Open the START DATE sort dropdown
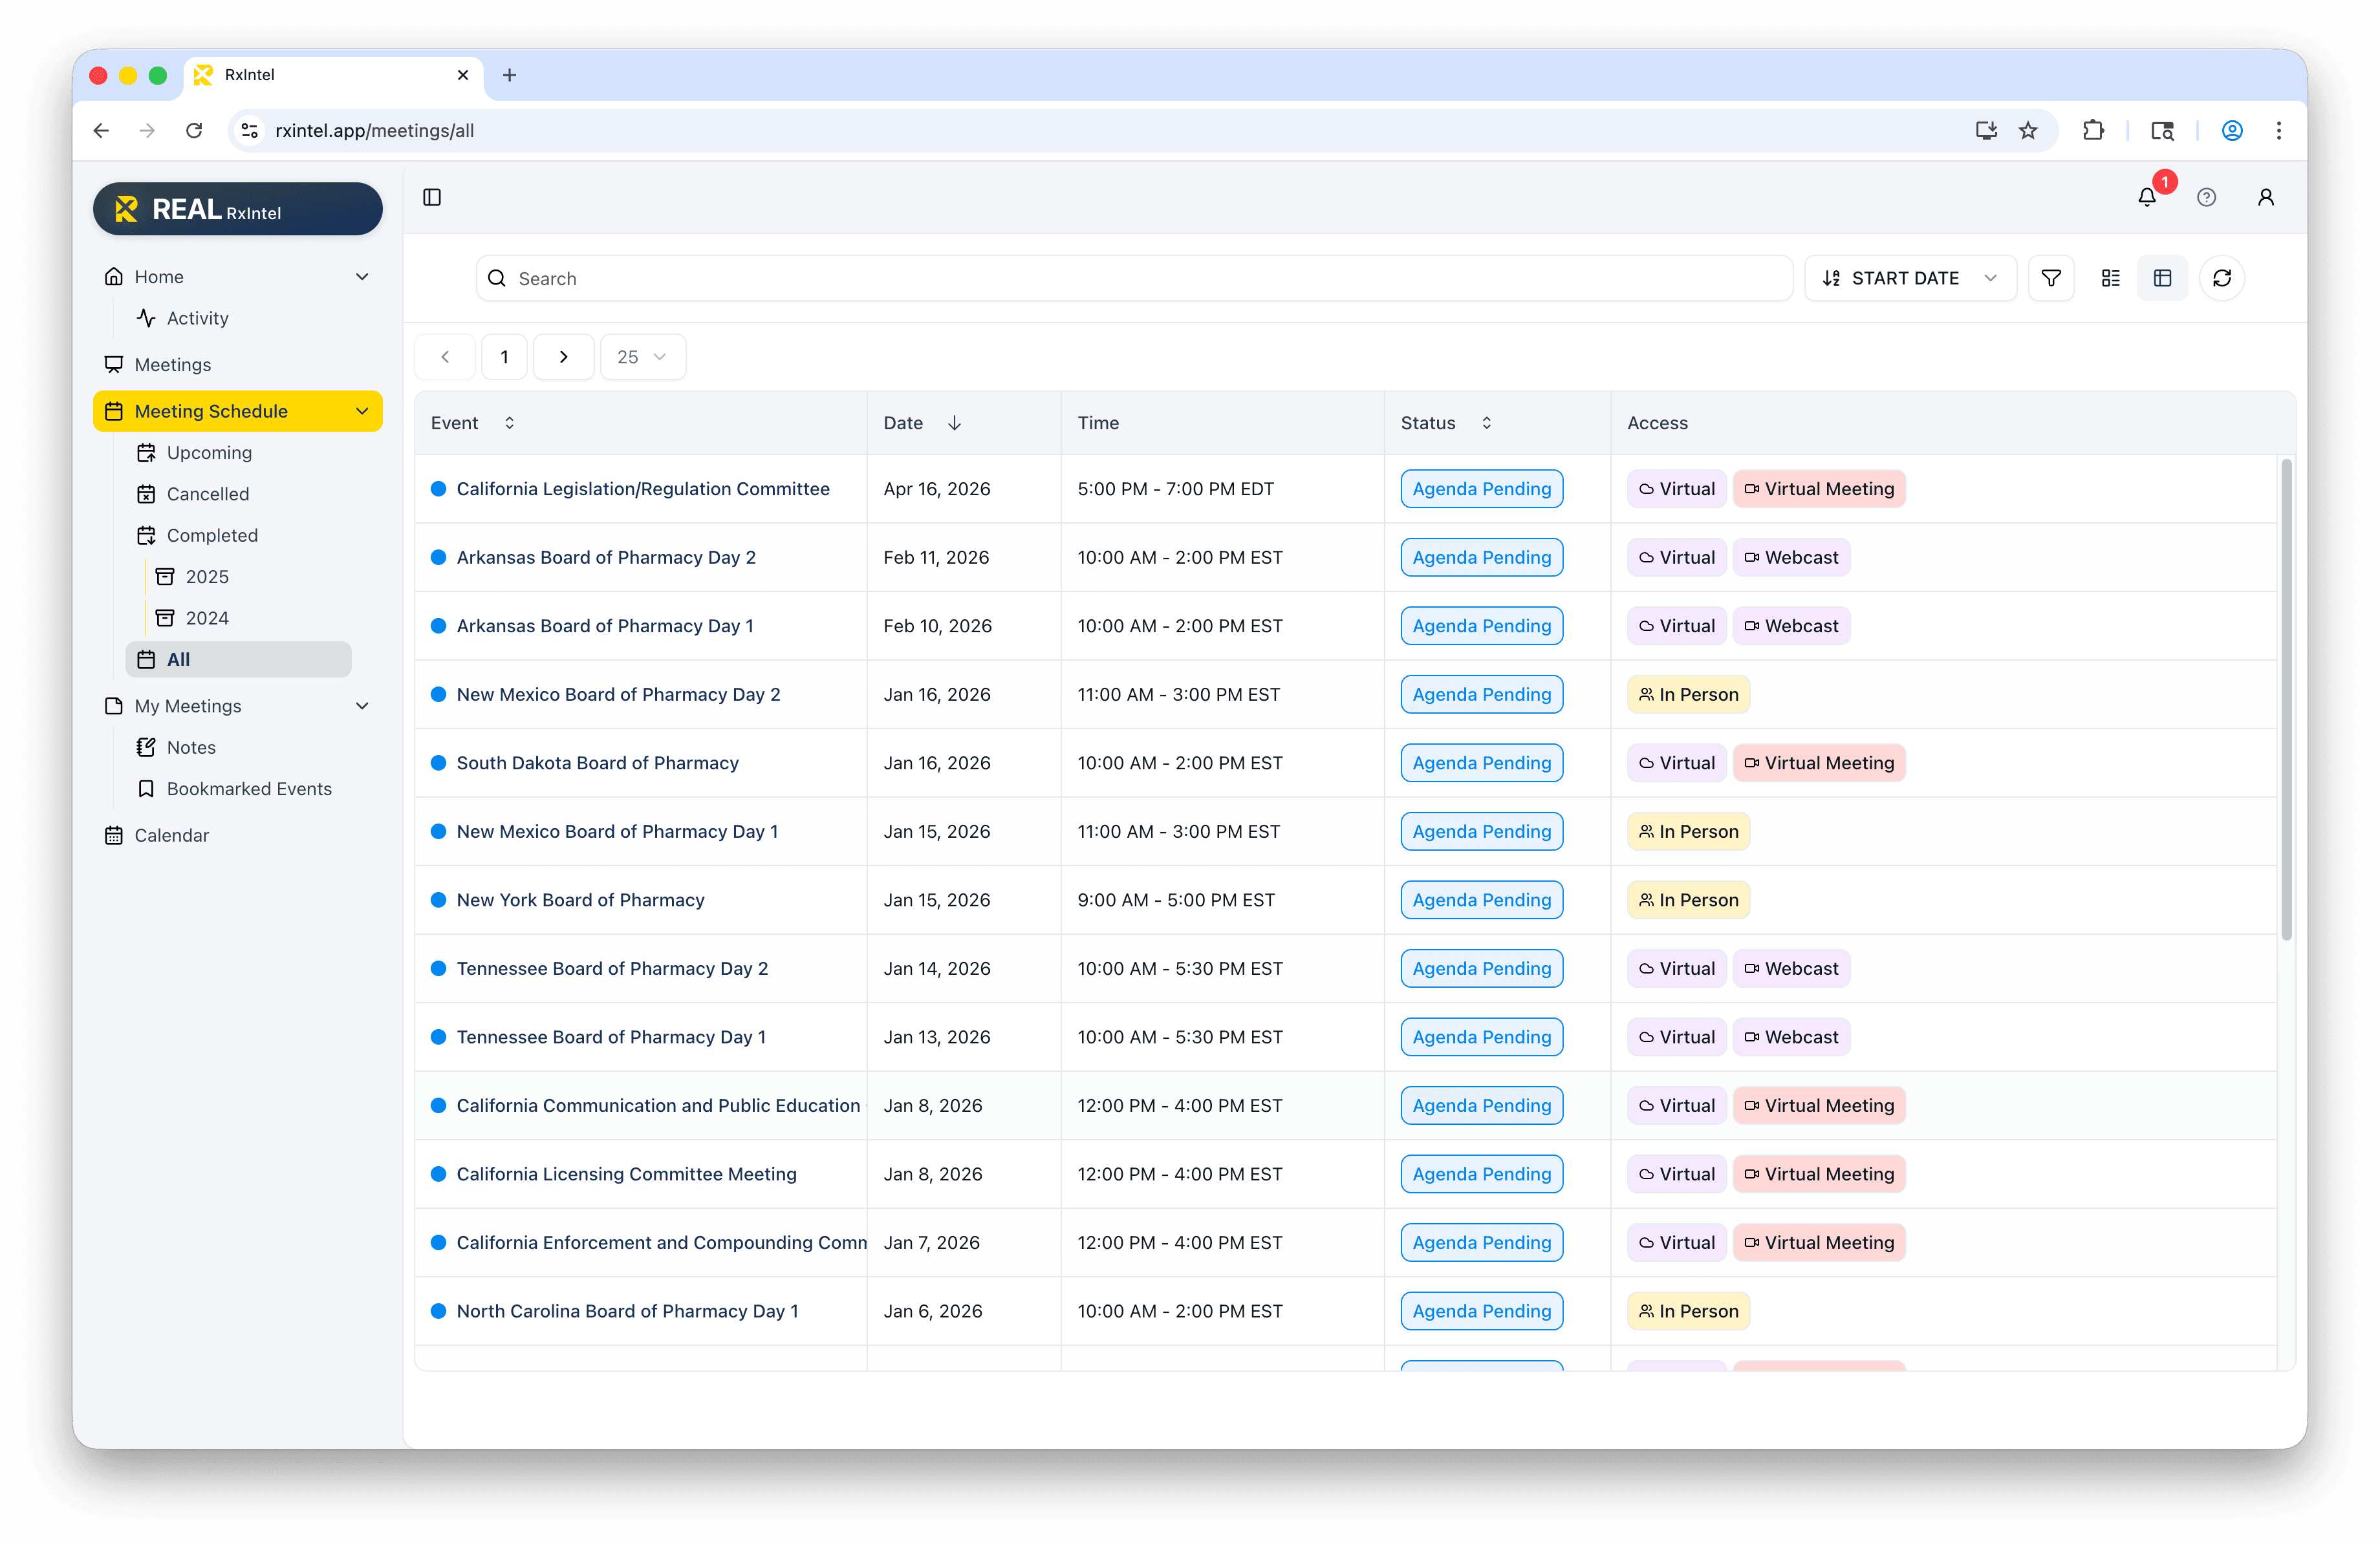 (1909, 278)
